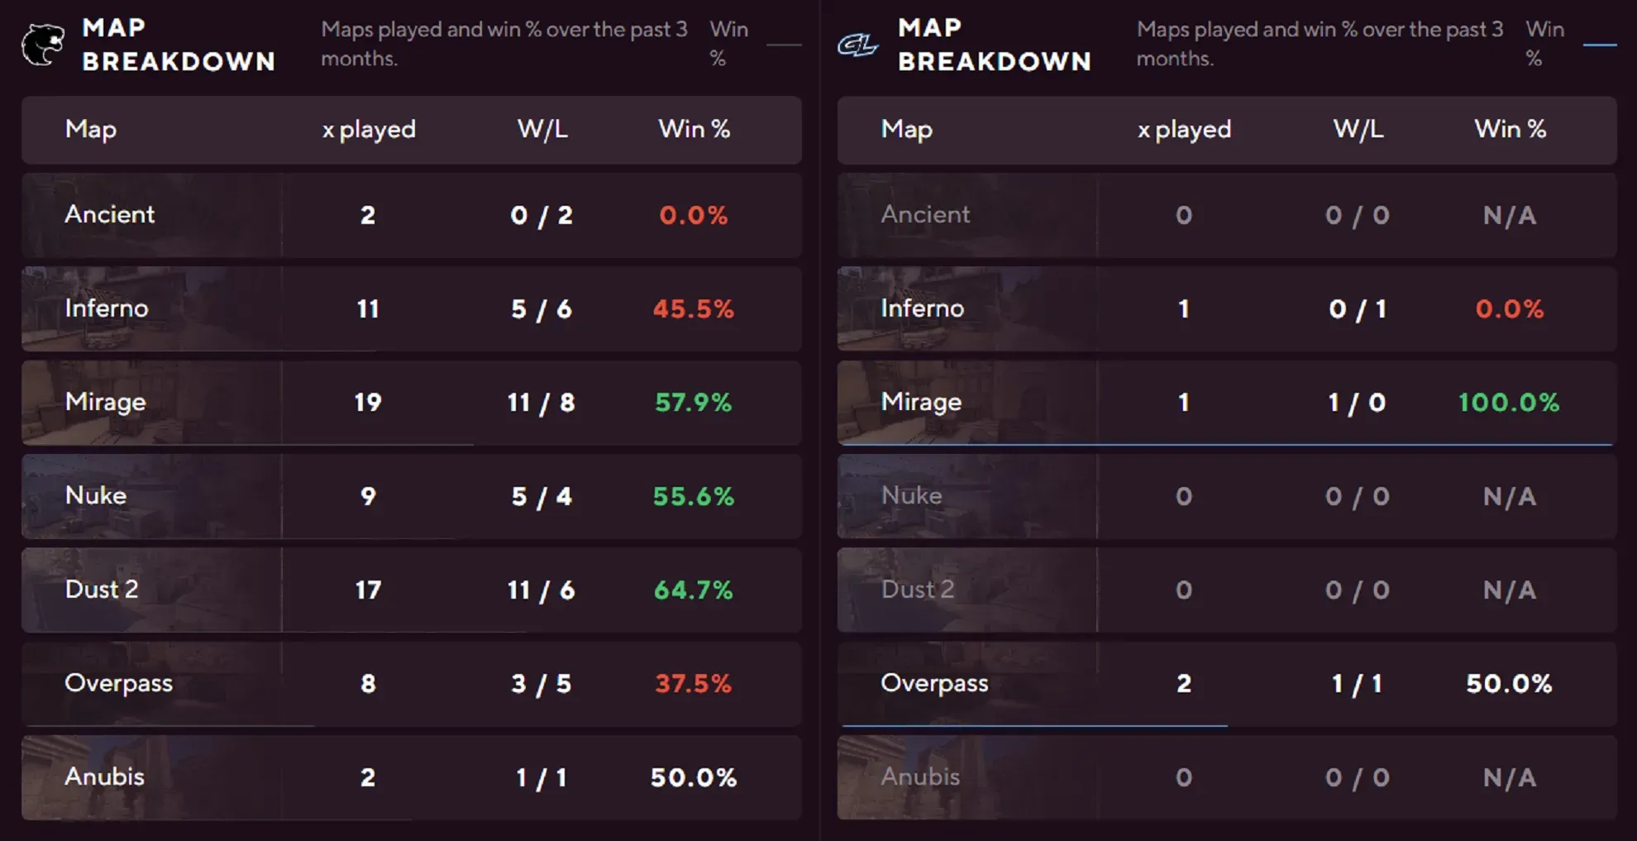Select Nuke row with 5 / 4 record
The width and height of the screenshot is (1637, 841).
click(x=411, y=496)
